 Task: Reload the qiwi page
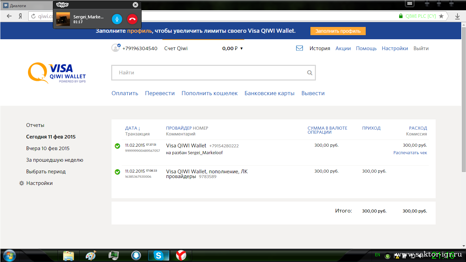[34, 16]
